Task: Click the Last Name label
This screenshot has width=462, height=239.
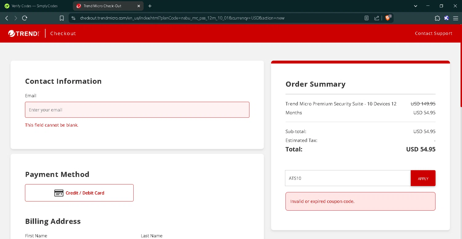Action: point(152,236)
